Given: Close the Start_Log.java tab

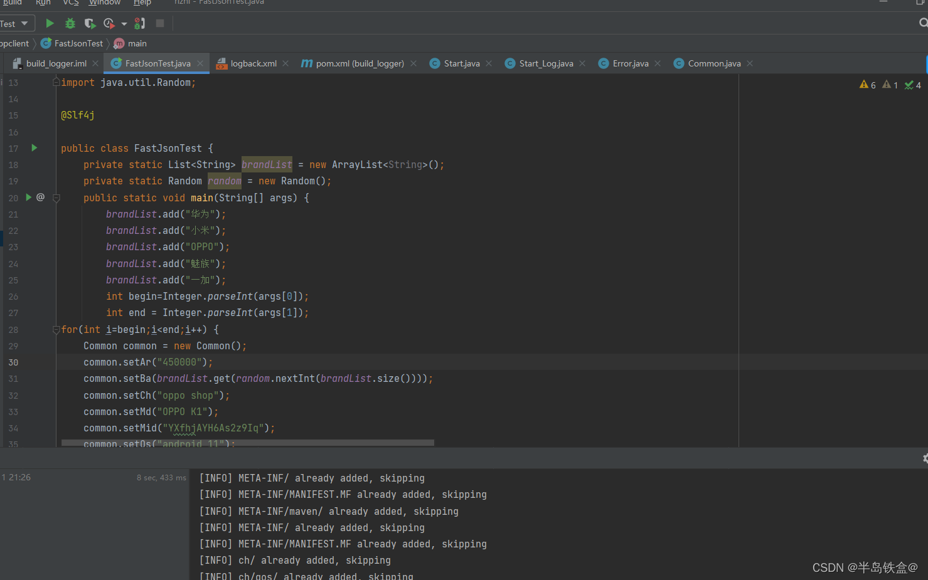Looking at the screenshot, I should pyautogui.click(x=582, y=63).
